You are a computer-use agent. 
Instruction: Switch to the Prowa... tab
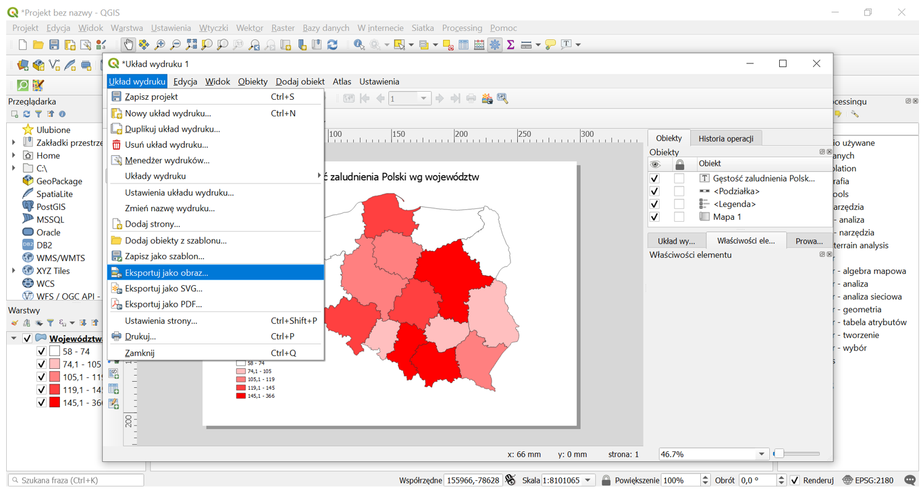(809, 241)
